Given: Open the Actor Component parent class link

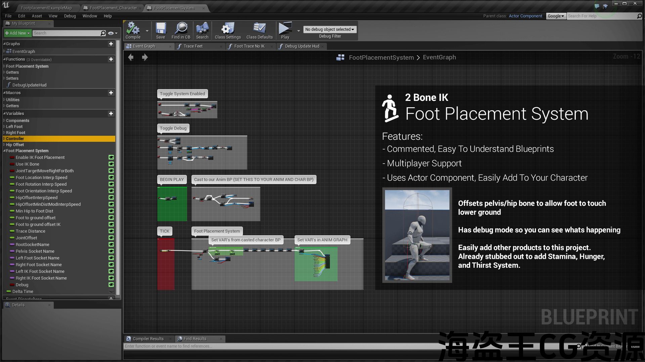Looking at the screenshot, I should tap(525, 16).
